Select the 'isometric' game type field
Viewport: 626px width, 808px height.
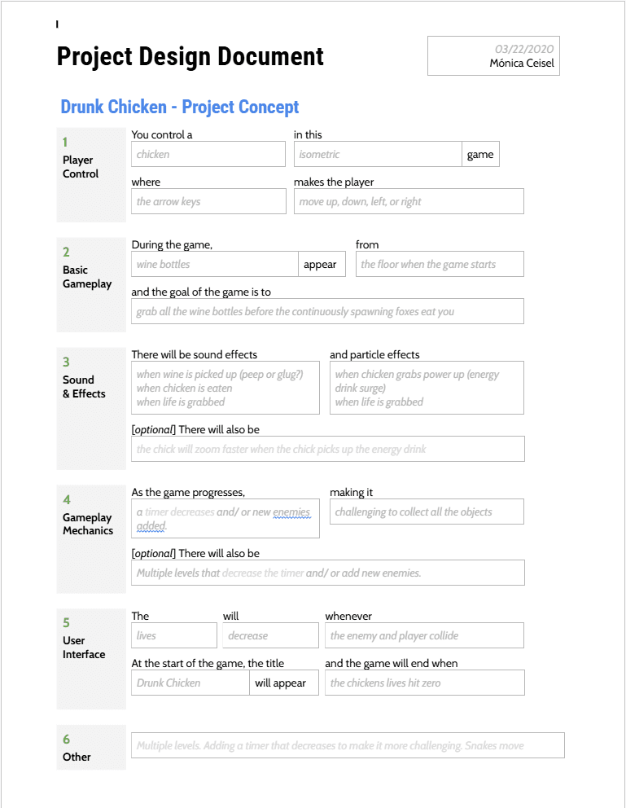click(378, 154)
